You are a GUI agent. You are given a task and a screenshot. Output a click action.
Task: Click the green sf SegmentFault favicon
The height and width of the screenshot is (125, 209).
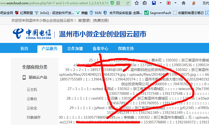(x=146, y=13)
